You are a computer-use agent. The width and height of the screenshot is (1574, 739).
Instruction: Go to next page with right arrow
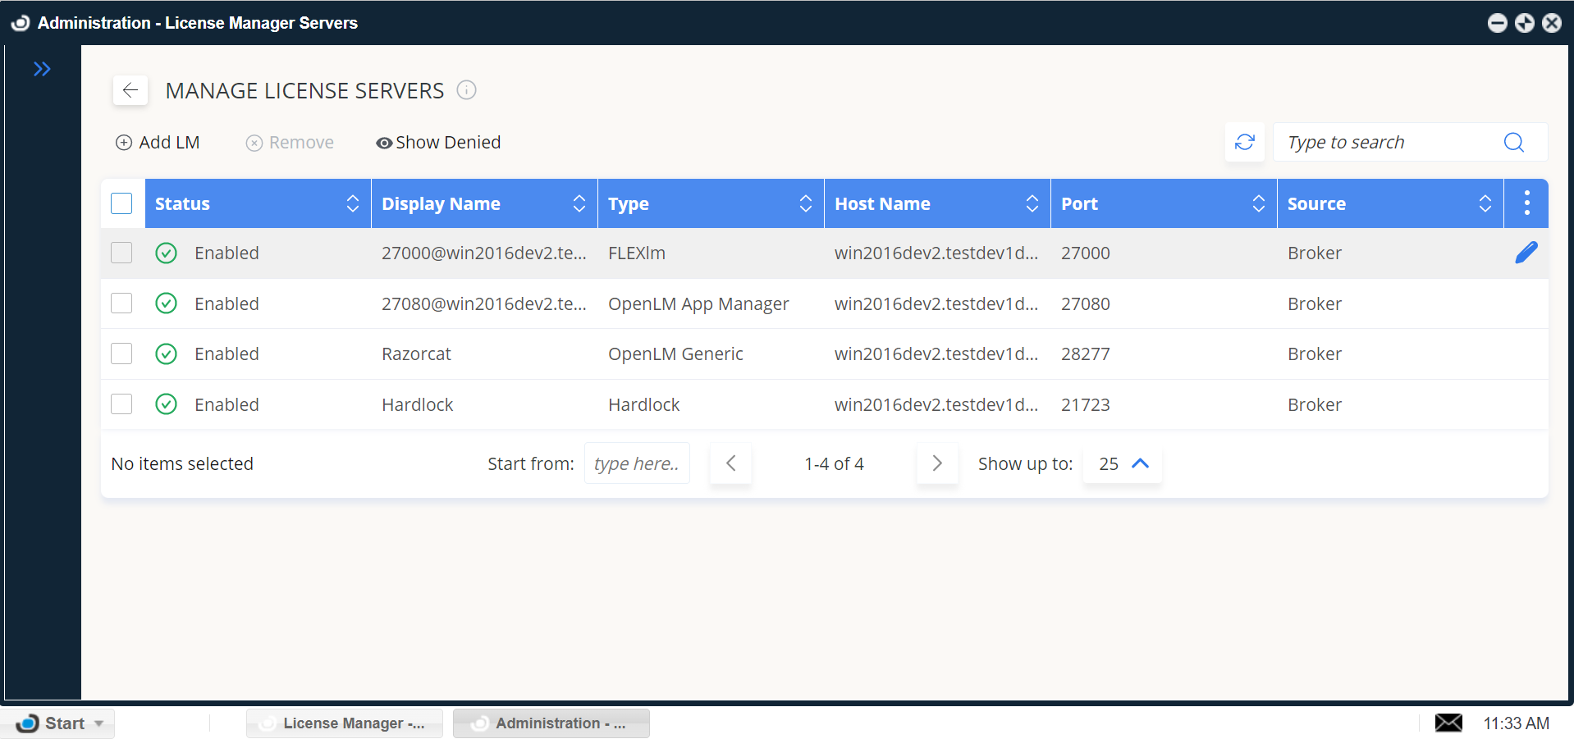tap(936, 463)
